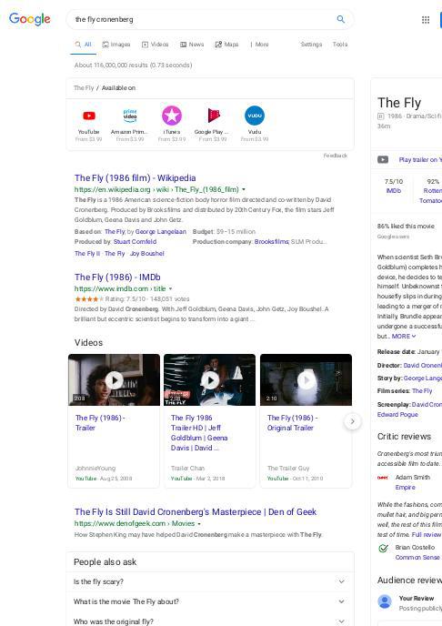Expand the Den of Geek URL dropdown arrow
The image size is (442, 626).
click(199, 523)
